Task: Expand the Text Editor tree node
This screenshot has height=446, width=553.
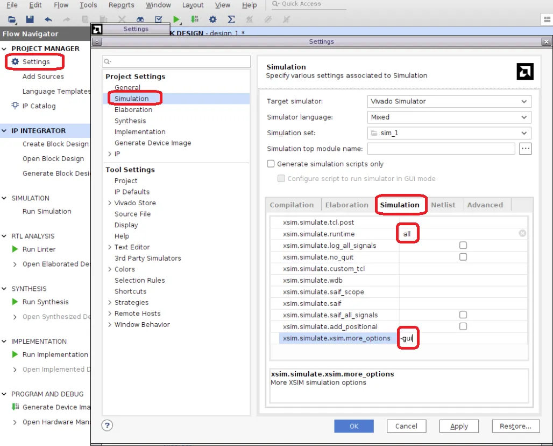Action: [x=110, y=247]
